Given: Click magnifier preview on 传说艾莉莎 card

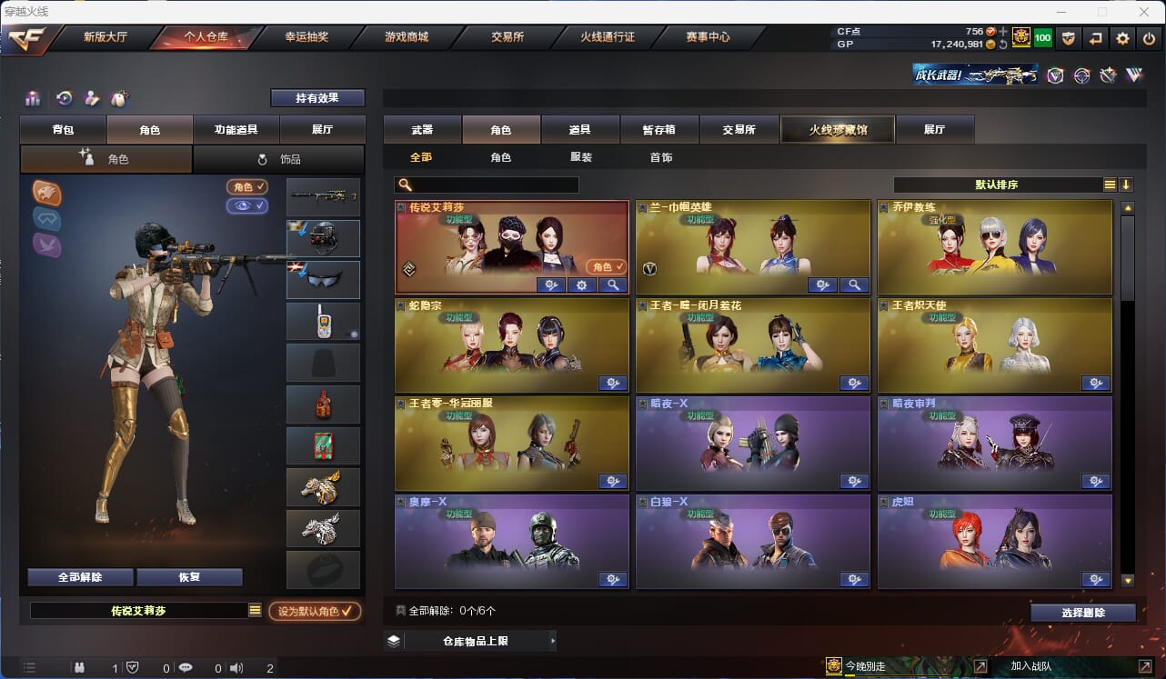Looking at the screenshot, I should (613, 285).
